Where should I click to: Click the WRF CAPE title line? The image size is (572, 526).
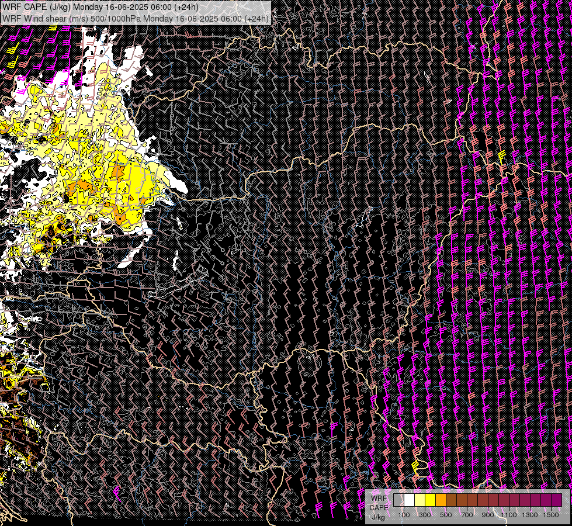click(100, 7)
